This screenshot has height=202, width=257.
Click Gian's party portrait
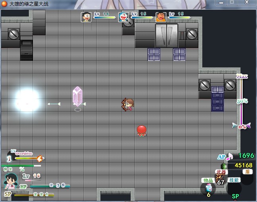click(x=161, y=17)
